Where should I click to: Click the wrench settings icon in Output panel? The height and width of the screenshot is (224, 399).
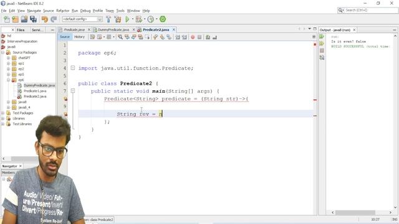coord(322,58)
